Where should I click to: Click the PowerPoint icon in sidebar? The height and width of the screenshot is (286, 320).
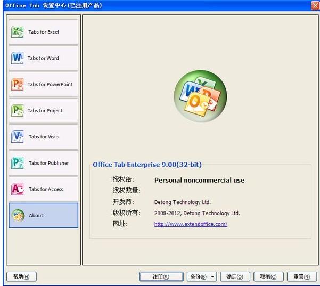(18, 84)
